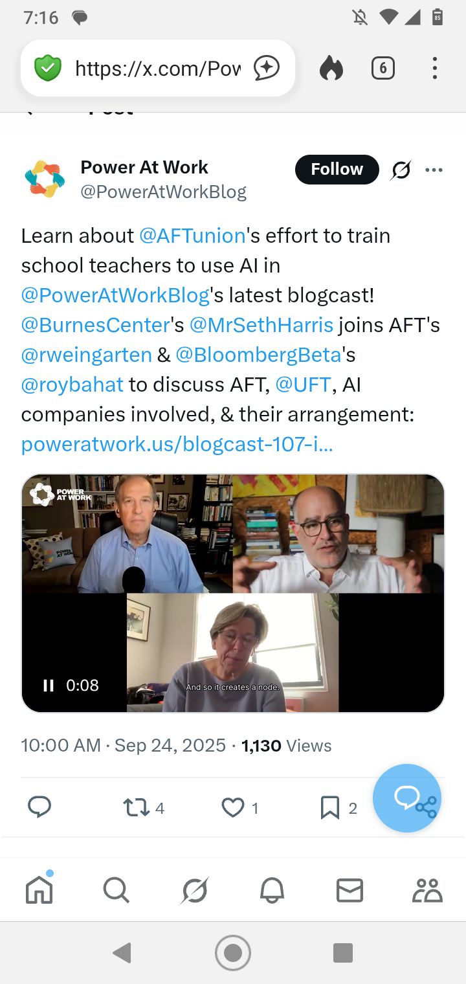This screenshot has height=984, width=466.
Task: Bookmark this post
Action: pos(329,807)
